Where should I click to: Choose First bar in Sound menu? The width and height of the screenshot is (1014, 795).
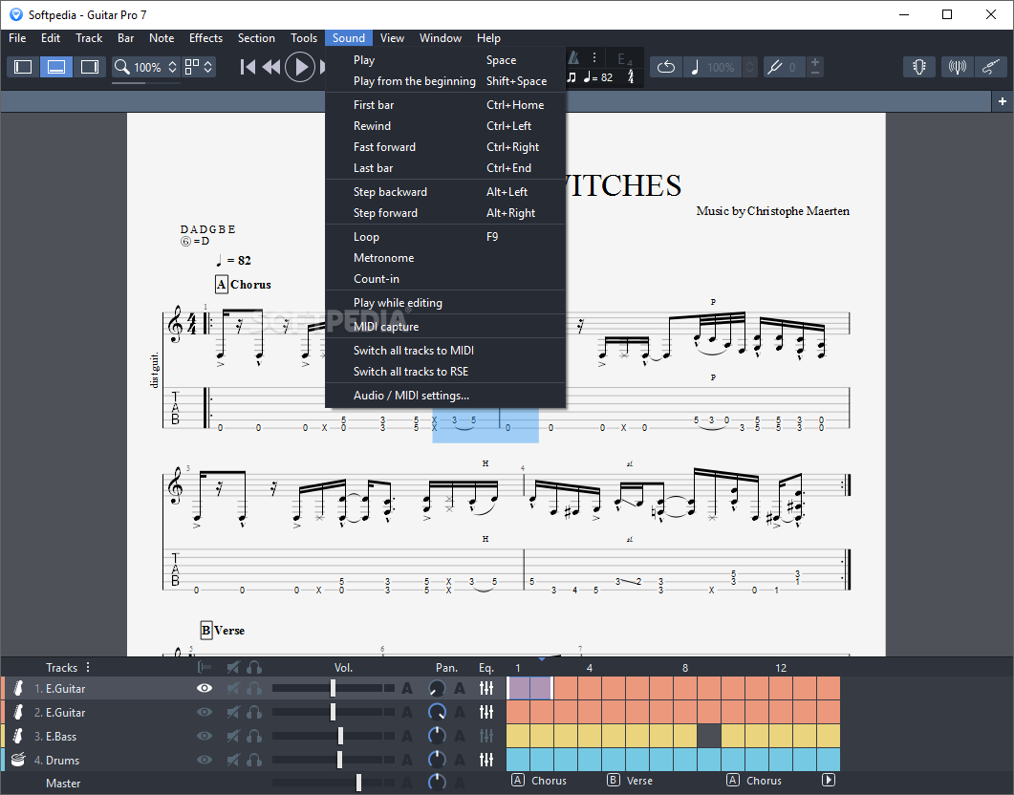445,105
